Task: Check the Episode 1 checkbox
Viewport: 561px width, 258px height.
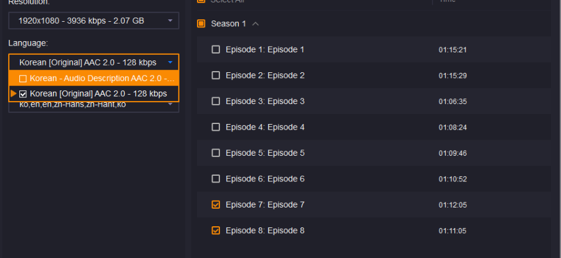Action: point(216,49)
